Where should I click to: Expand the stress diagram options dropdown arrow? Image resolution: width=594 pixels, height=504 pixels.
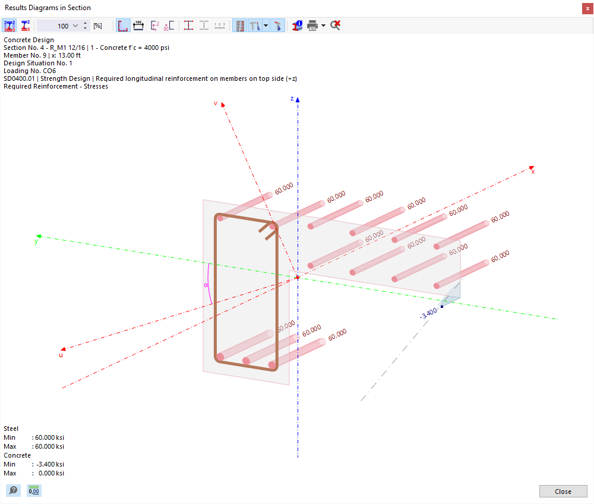pos(266,26)
